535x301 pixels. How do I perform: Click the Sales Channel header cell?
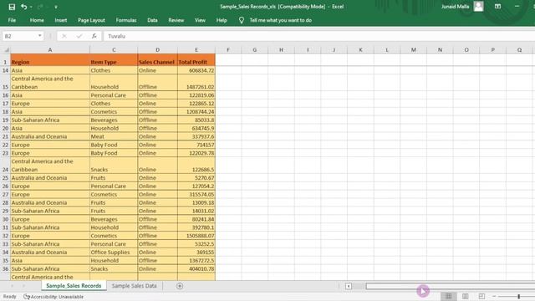click(x=158, y=59)
